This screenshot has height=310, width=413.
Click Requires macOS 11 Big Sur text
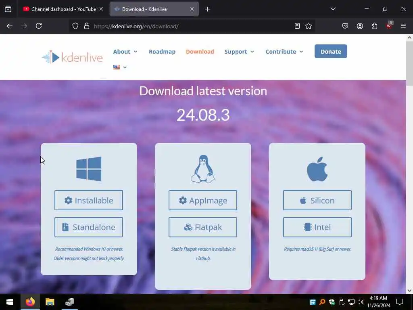pyautogui.click(x=317, y=249)
